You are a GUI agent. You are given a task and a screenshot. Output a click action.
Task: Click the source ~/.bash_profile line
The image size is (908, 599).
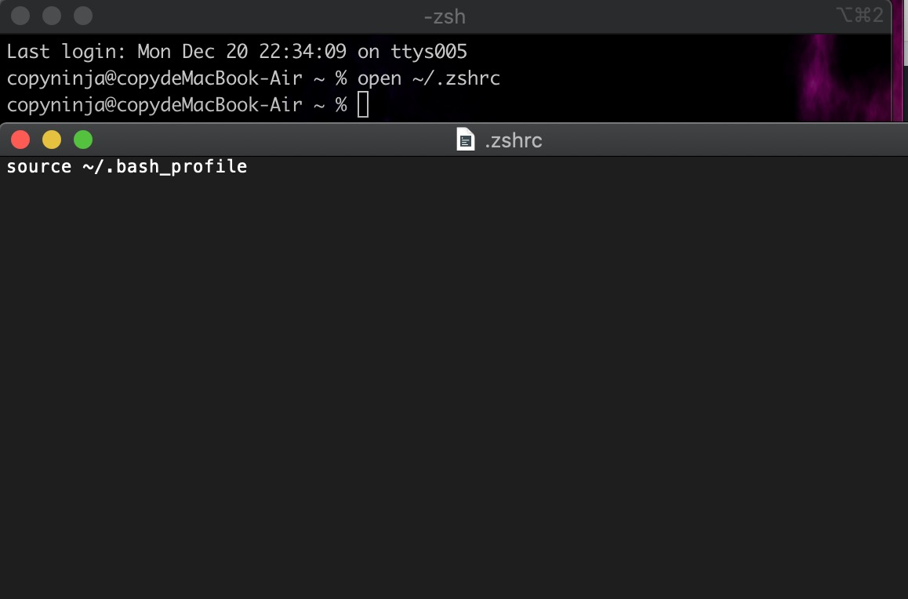[x=125, y=166]
